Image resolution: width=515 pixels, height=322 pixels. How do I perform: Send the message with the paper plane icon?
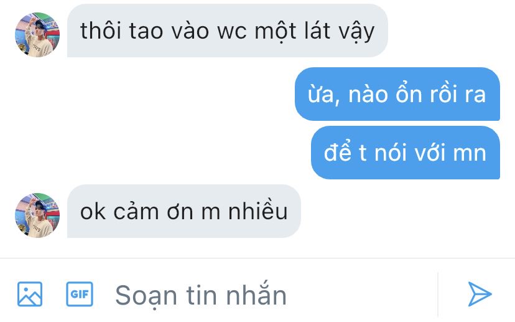pyautogui.click(x=480, y=294)
